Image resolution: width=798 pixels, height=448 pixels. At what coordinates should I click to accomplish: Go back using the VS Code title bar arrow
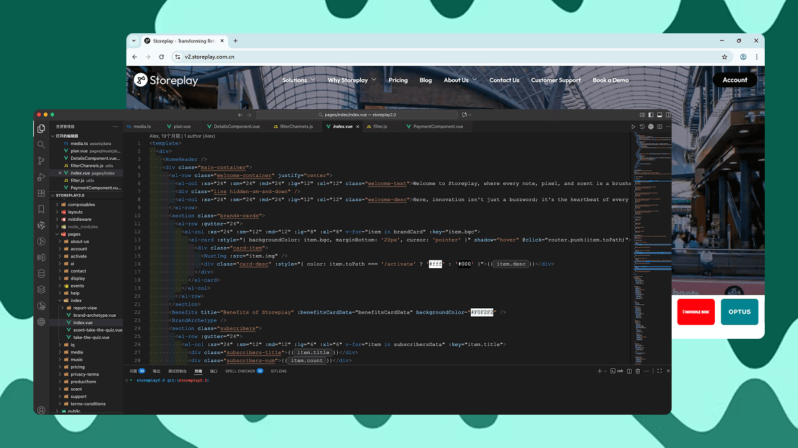pos(241,115)
